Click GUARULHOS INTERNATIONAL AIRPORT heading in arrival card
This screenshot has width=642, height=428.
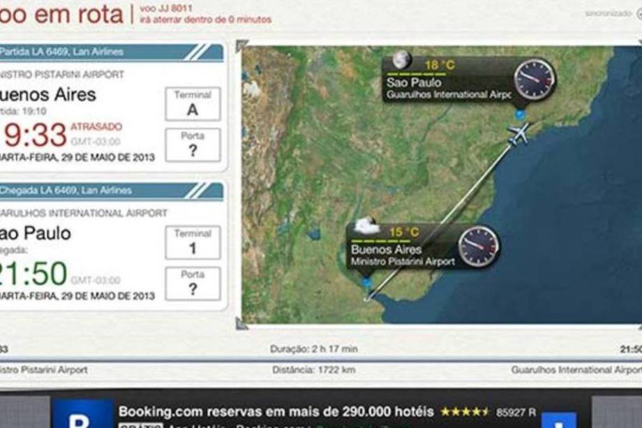(84, 213)
